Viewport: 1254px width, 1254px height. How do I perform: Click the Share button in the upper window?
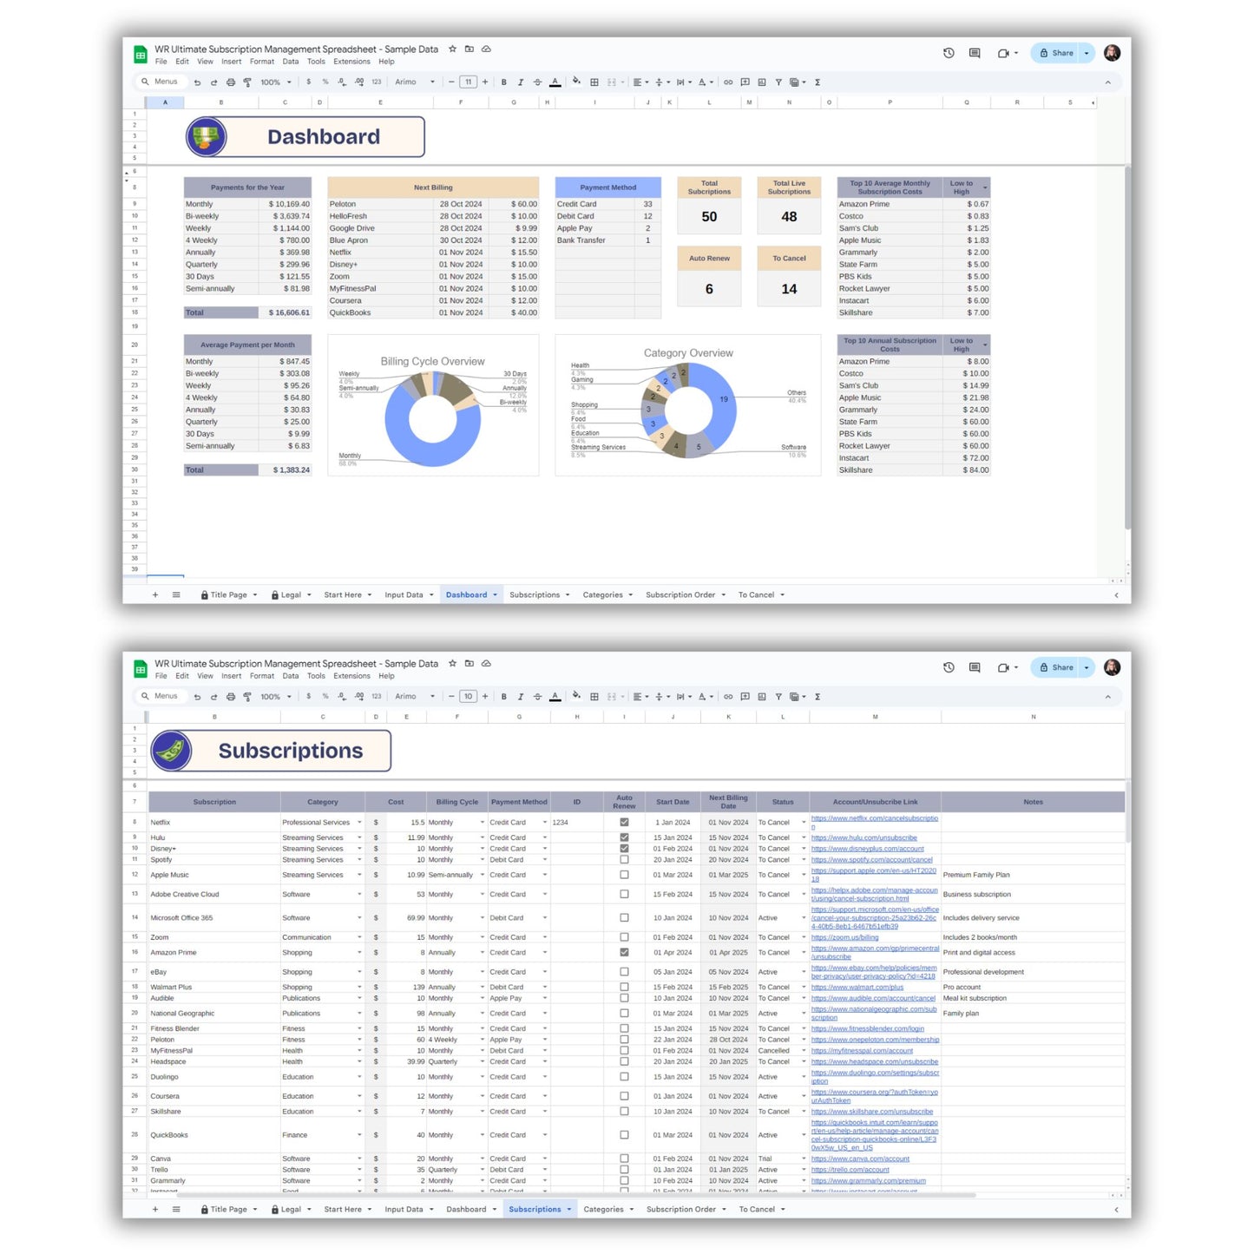coord(1057,53)
